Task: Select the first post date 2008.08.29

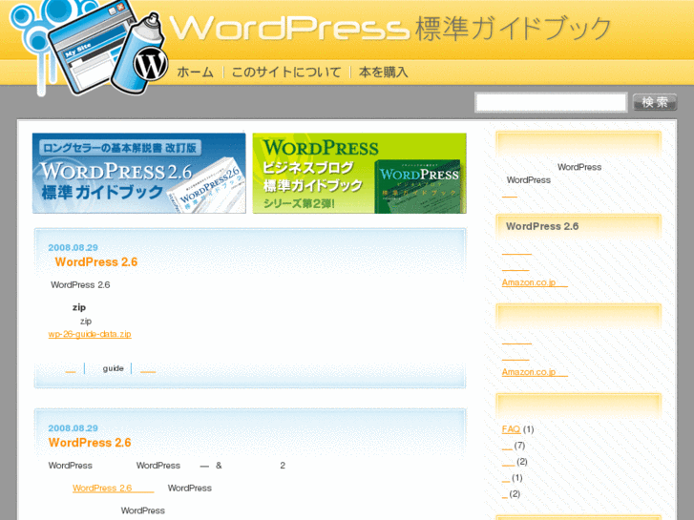Action: (x=74, y=247)
